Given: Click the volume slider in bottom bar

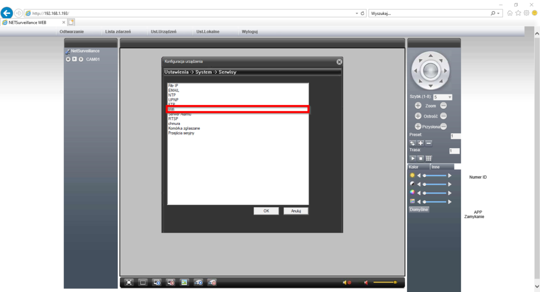Looking at the screenshot, I should click(385, 283).
